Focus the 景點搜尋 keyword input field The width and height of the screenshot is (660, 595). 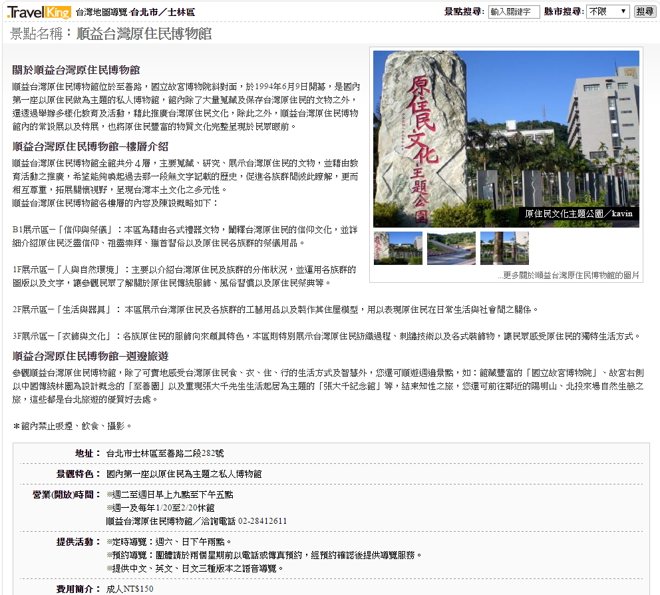click(x=514, y=12)
